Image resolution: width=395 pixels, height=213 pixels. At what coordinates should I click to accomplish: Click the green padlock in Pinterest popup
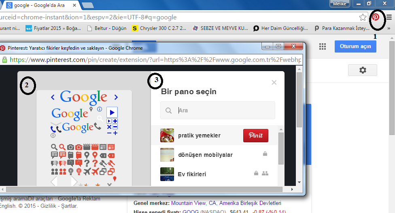tap(4, 59)
